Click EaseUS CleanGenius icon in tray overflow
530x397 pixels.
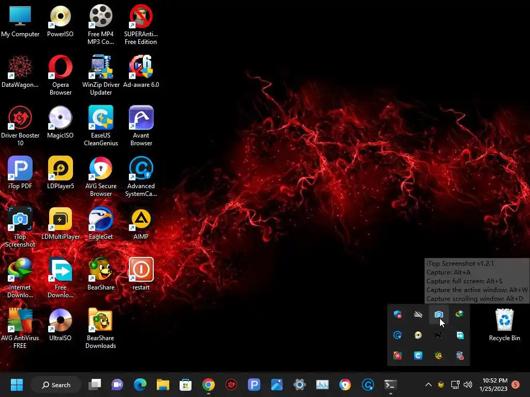pyautogui.click(x=418, y=356)
